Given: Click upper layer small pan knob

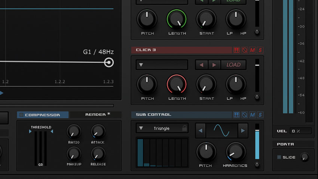Looking at the screenshot, I should (x=257, y=32).
